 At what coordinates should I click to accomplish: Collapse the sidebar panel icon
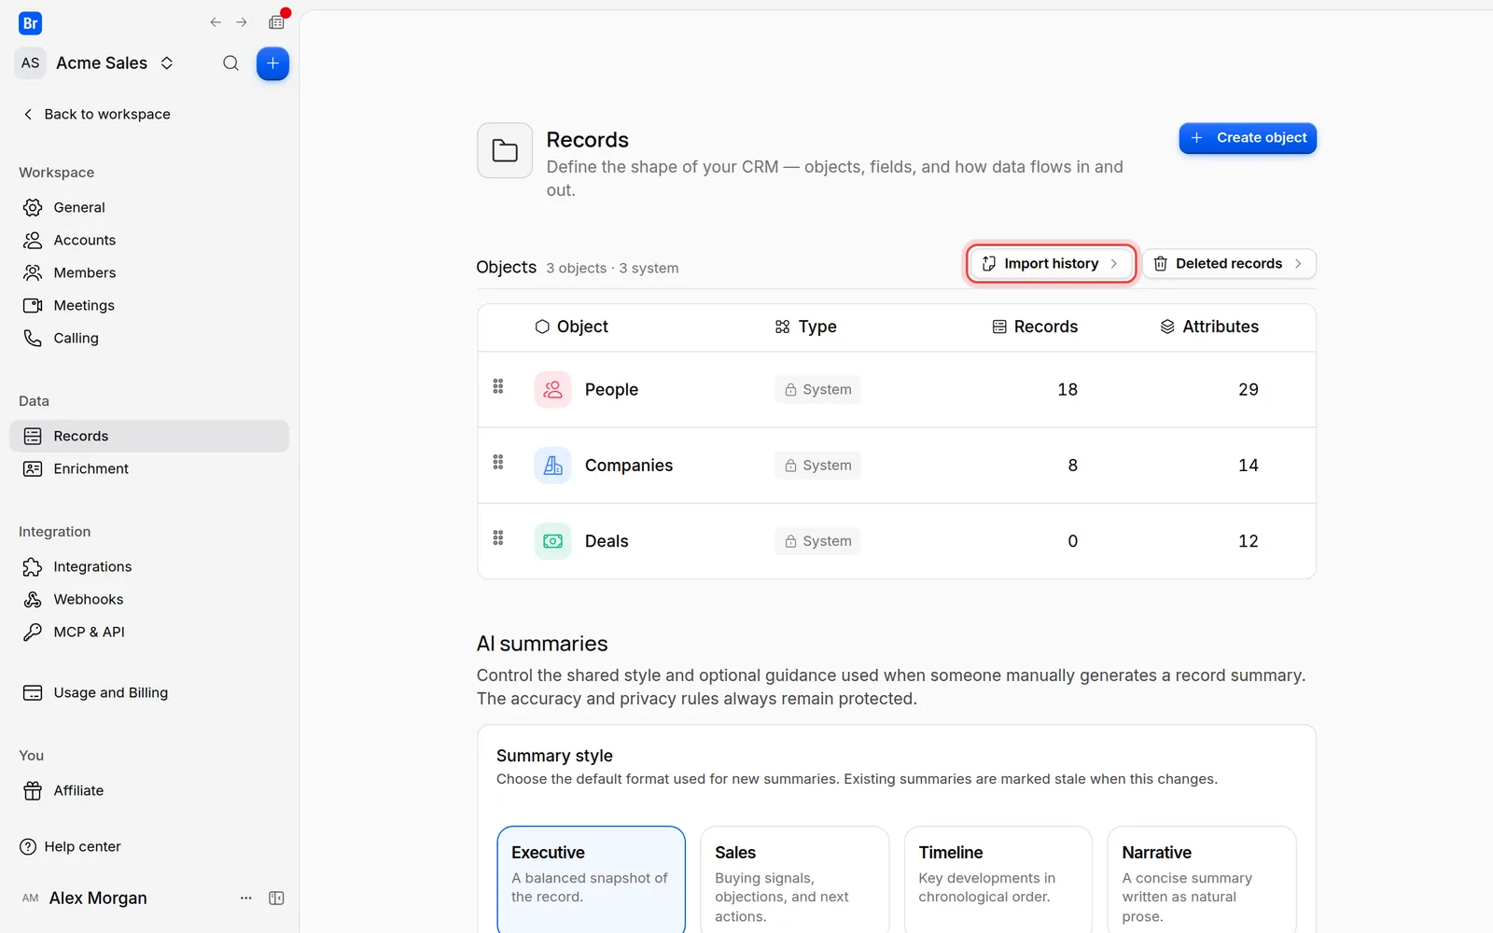point(276,898)
